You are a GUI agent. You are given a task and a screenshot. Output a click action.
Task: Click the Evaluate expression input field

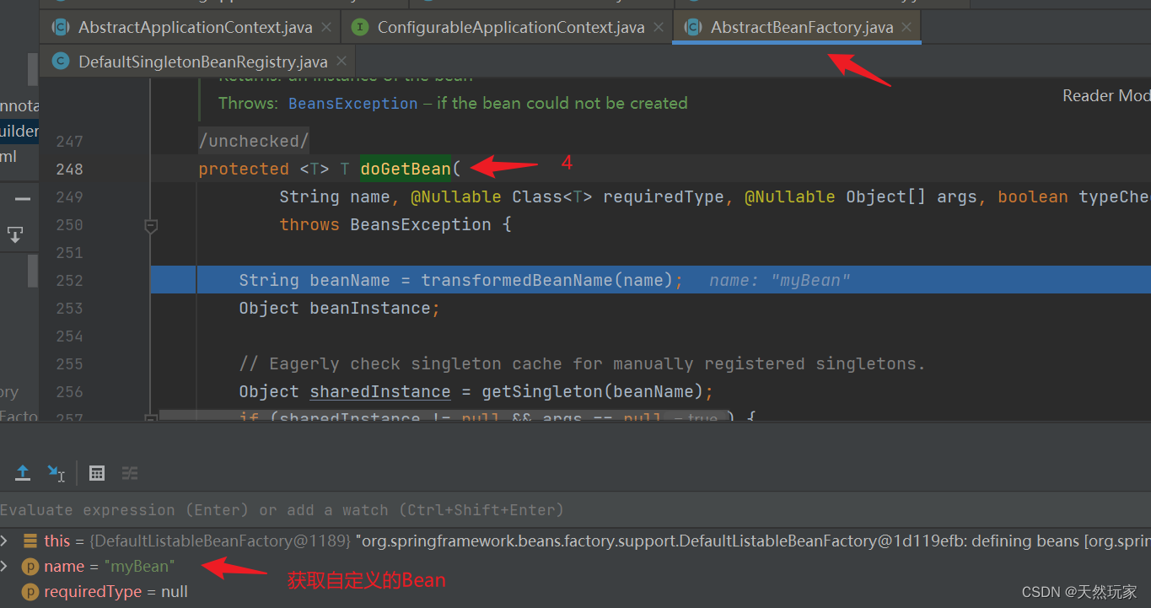click(x=575, y=510)
